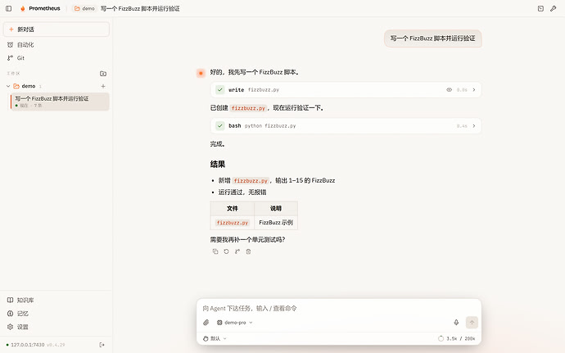Click fizzbuzz.py in the 结果 bullet list
The height and width of the screenshot is (353, 565).
click(x=251, y=181)
